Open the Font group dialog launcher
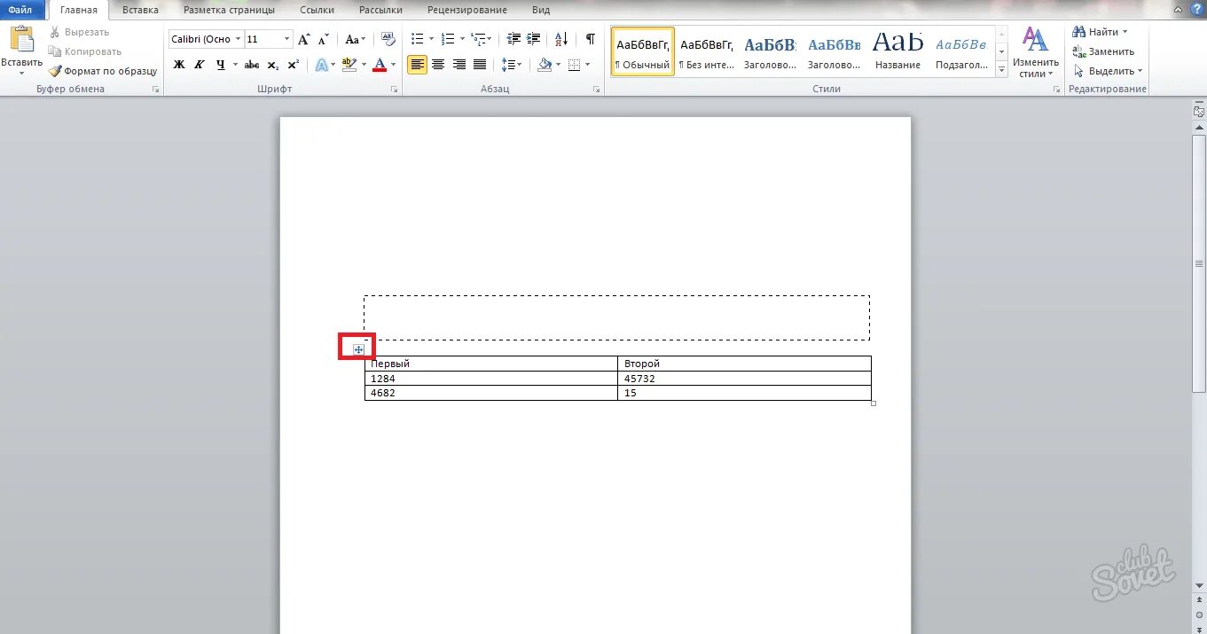This screenshot has width=1207, height=634. [395, 90]
